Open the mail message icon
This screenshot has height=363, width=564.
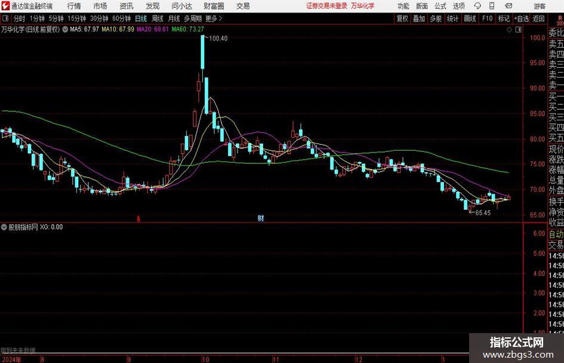508,6
